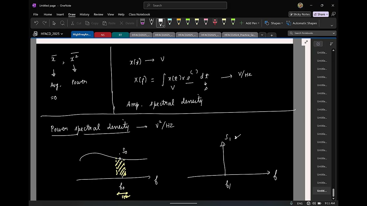Click the 9:11 AM taskbar clock

click(330, 203)
